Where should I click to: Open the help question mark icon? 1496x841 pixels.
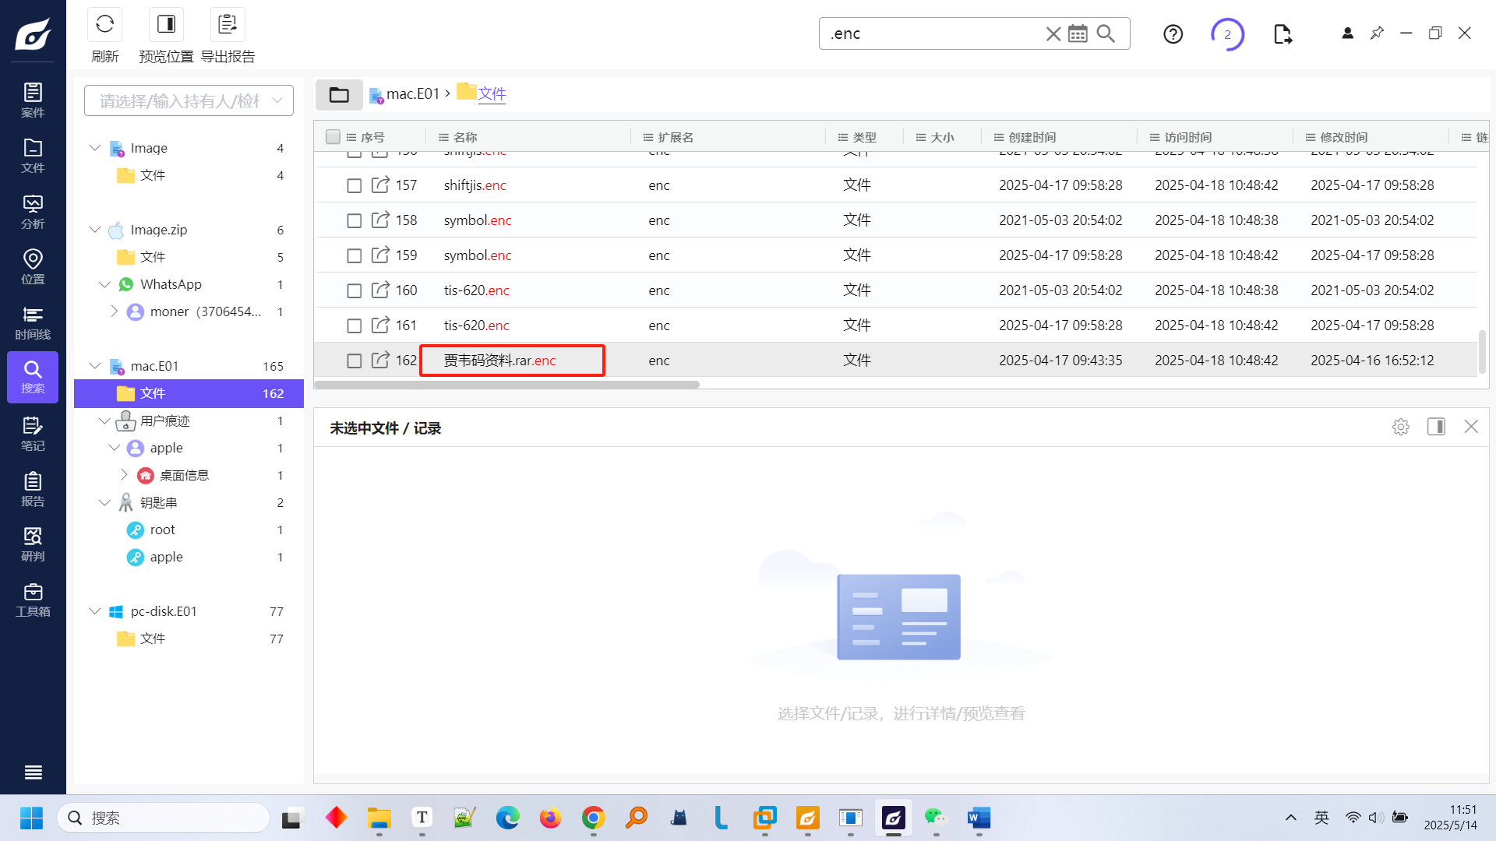[1173, 33]
